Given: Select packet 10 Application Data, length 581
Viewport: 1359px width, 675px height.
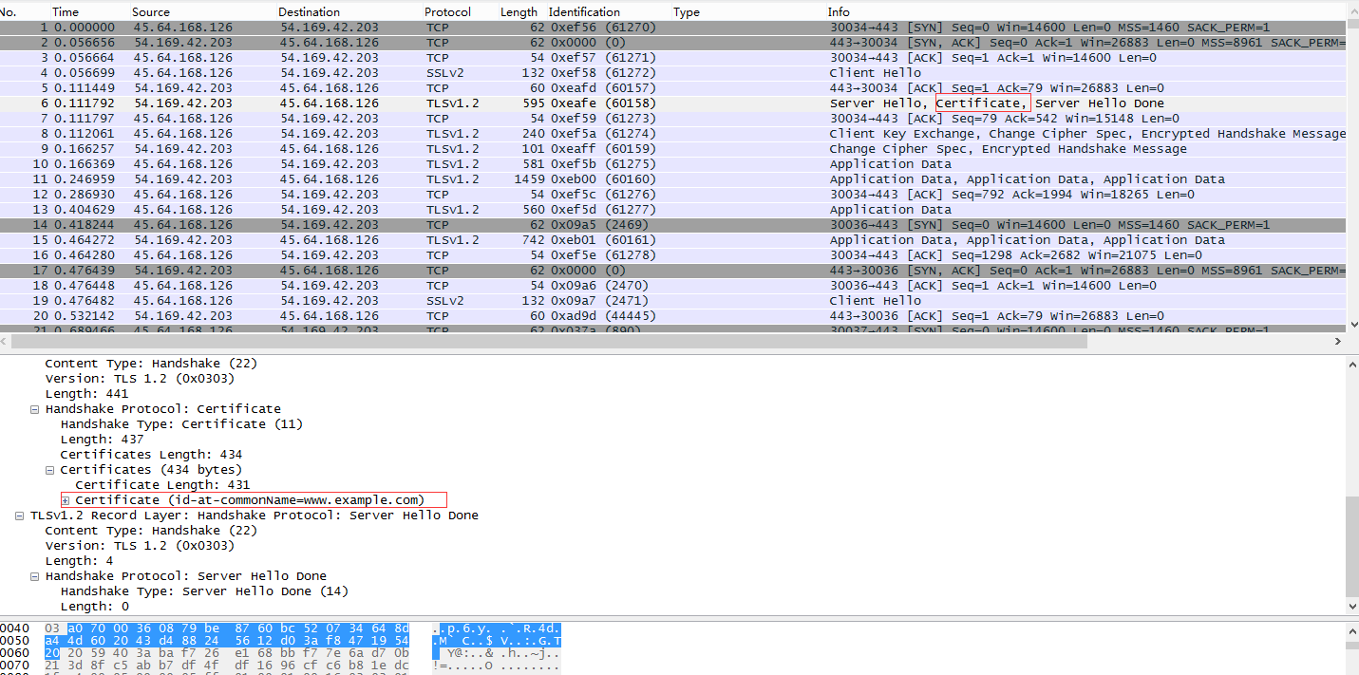Looking at the screenshot, I should (x=672, y=164).
